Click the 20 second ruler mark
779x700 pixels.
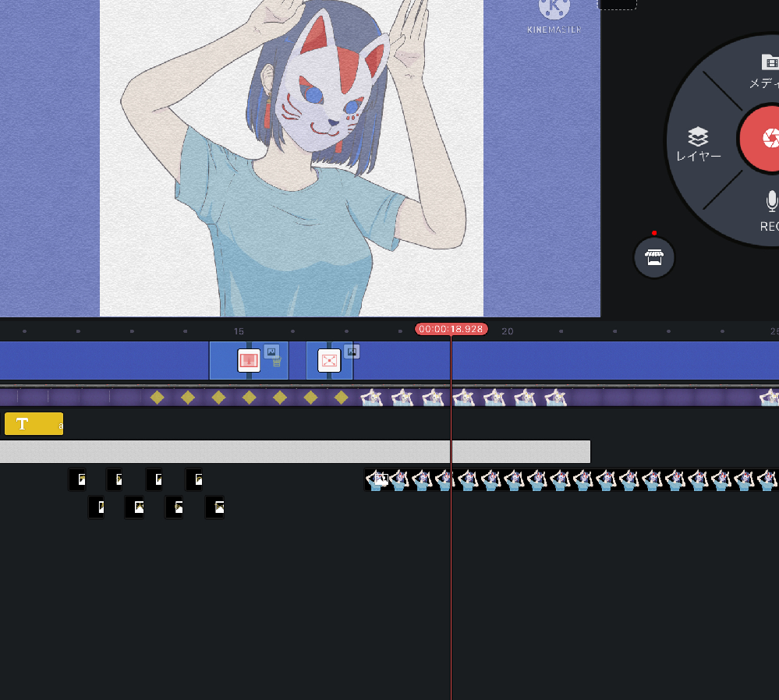(507, 331)
